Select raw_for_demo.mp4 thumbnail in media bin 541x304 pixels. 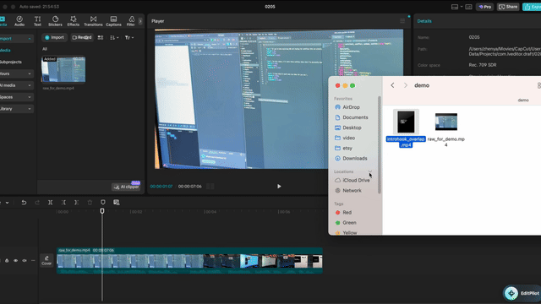pyautogui.click(x=63, y=69)
